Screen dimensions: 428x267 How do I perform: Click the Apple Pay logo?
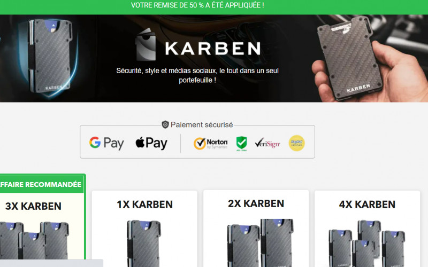tap(151, 143)
